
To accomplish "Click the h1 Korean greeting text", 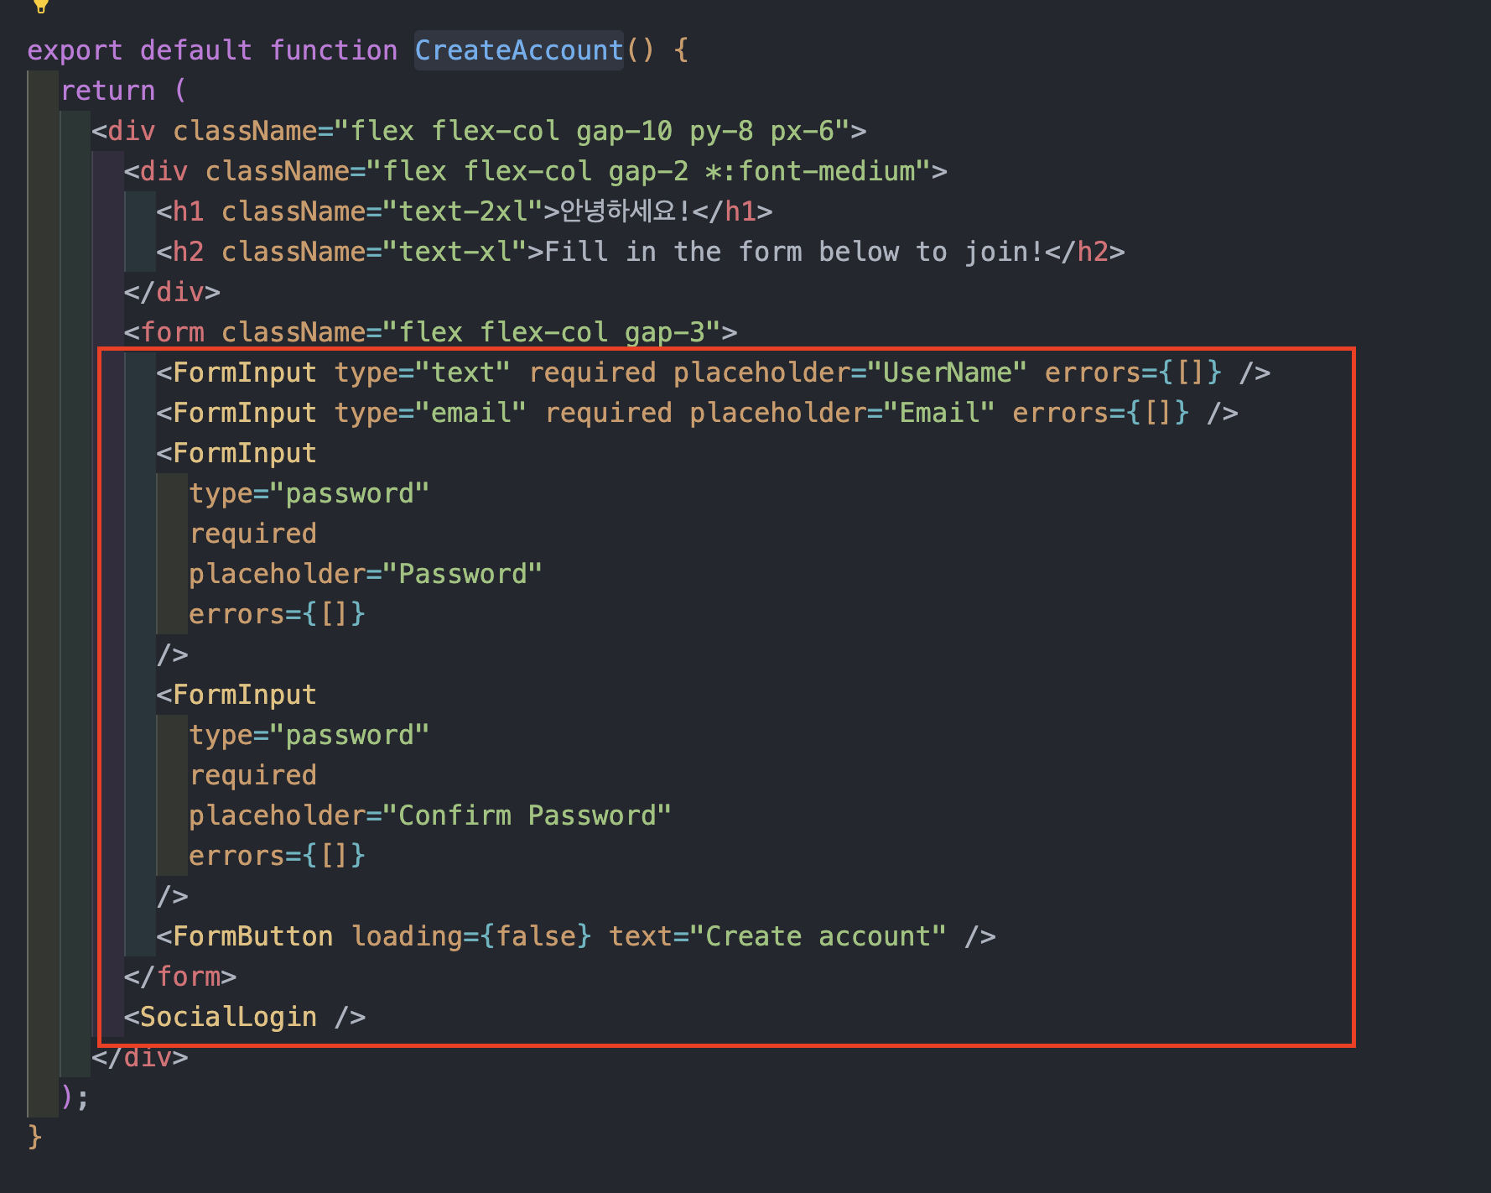I will tap(626, 211).
